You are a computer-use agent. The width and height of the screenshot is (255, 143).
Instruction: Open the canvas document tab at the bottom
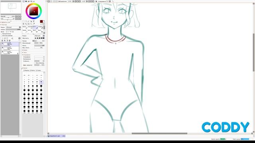click(57, 136)
